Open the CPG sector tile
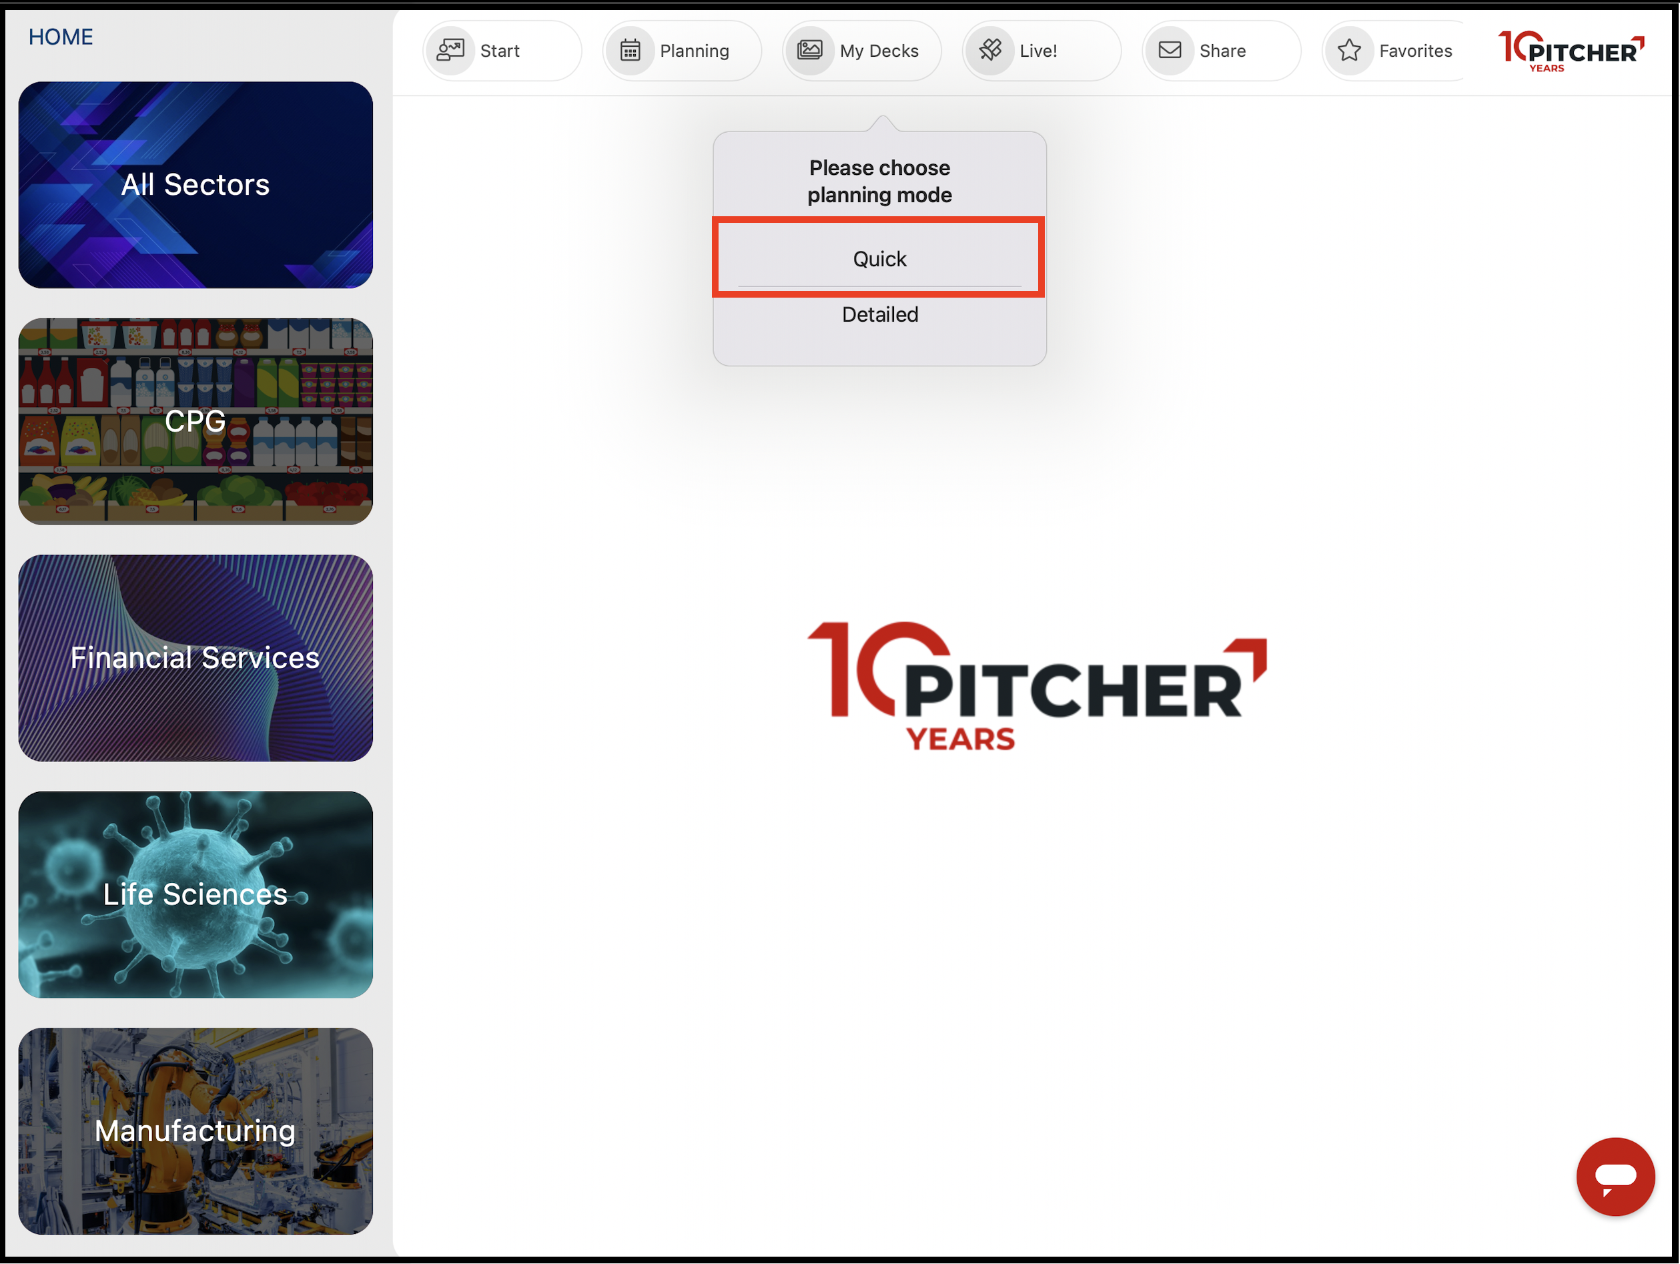Image resolution: width=1680 pixels, height=1264 pixels. (195, 421)
